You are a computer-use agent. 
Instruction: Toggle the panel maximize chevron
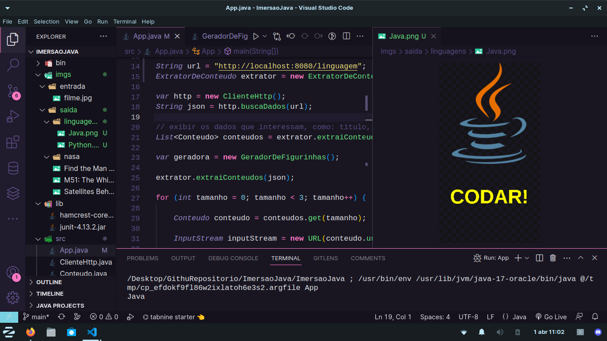[x=581, y=258]
